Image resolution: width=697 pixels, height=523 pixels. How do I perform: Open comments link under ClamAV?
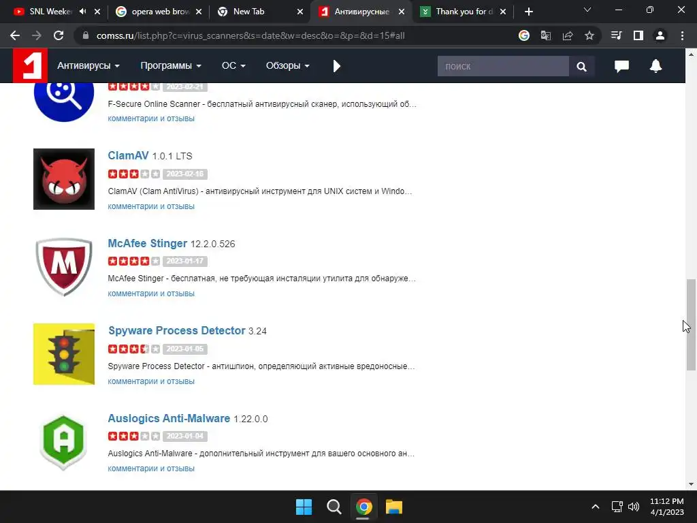click(151, 206)
